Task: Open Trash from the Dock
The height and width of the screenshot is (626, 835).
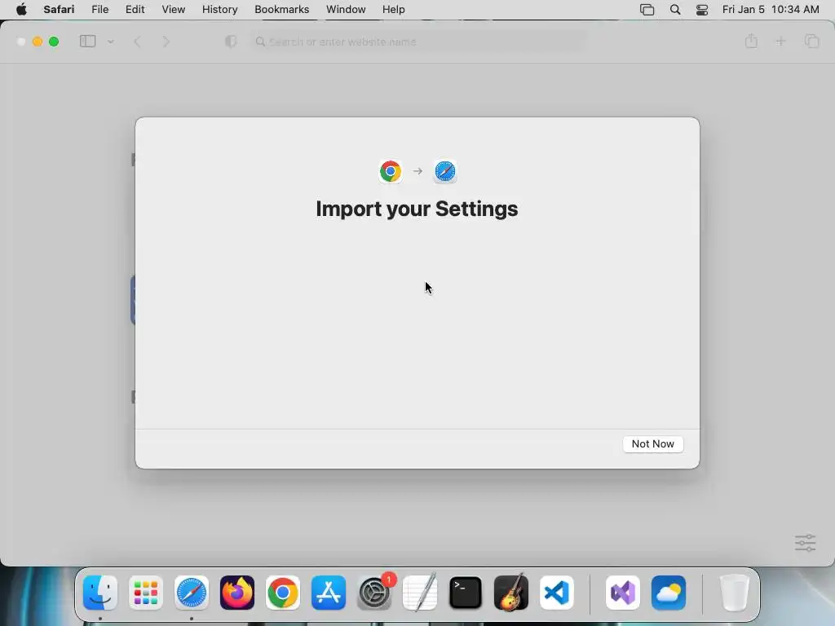Action: pyautogui.click(x=735, y=593)
